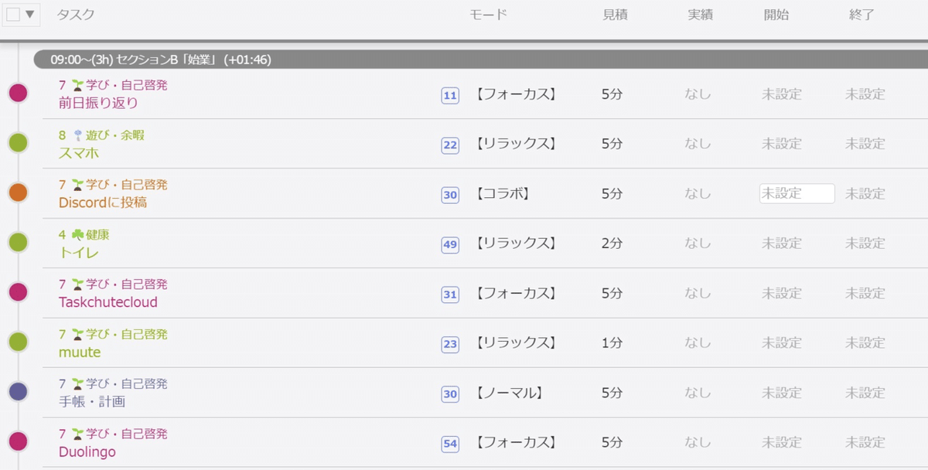
Task: Click the 開始 未設定 field for Discordに投稿
Action: [x=797, y=193]
